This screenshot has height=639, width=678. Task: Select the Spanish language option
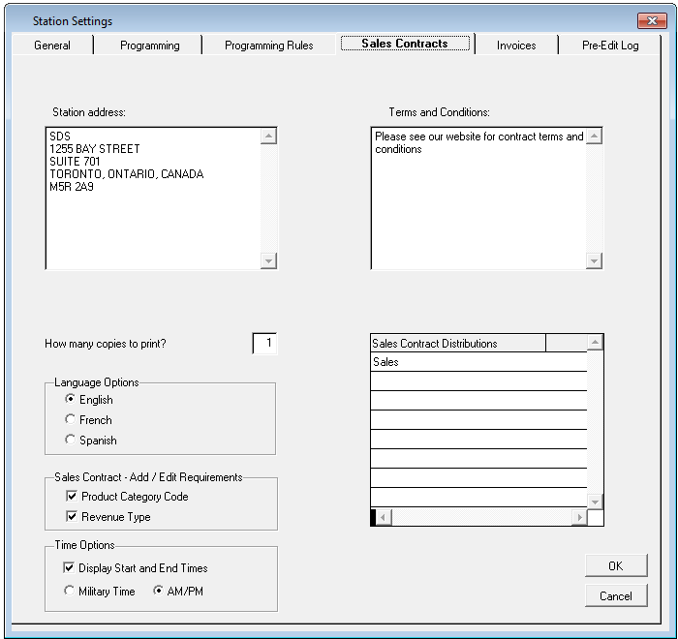[x=70, y=441]
